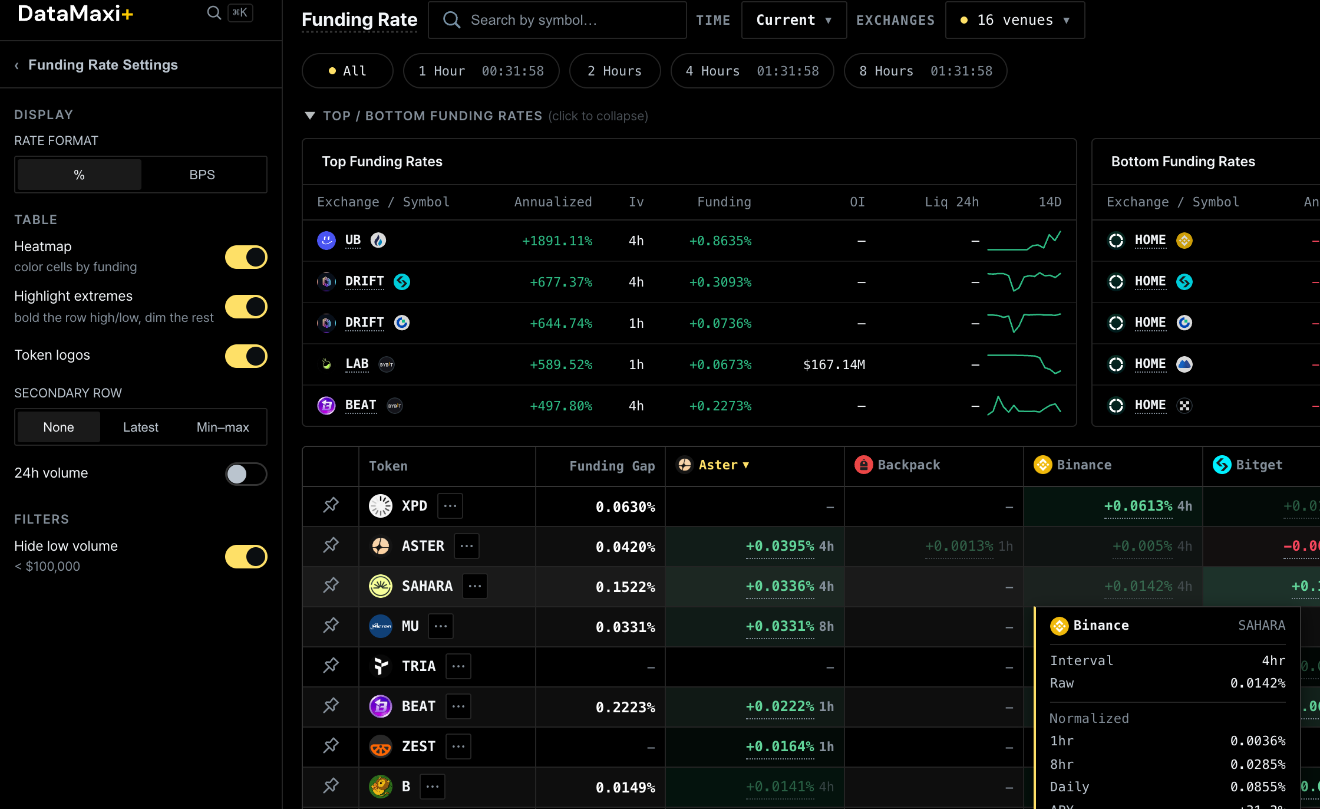Open the 16 venues exchanges dropdown
The width and height of the screenshot is (1320, 809).
[1015, 20]
